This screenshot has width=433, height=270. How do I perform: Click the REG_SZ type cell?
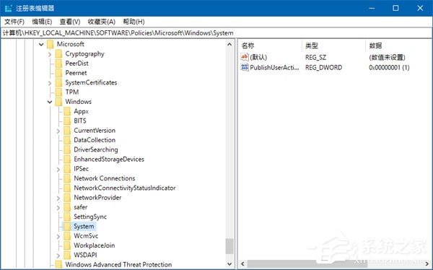[x=315, y=58]
